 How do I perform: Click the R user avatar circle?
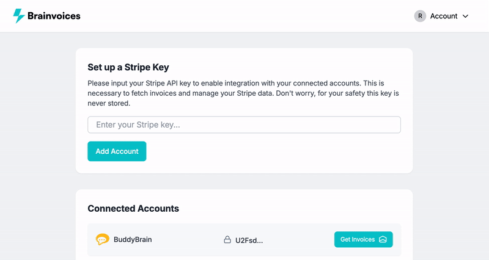(420, 16)
